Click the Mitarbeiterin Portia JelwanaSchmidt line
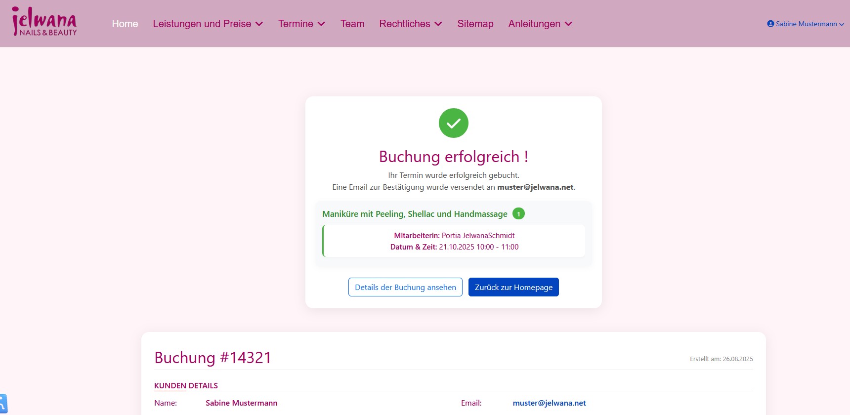Image resolution: width=850 pixels, height=415 pixels. 454,236
